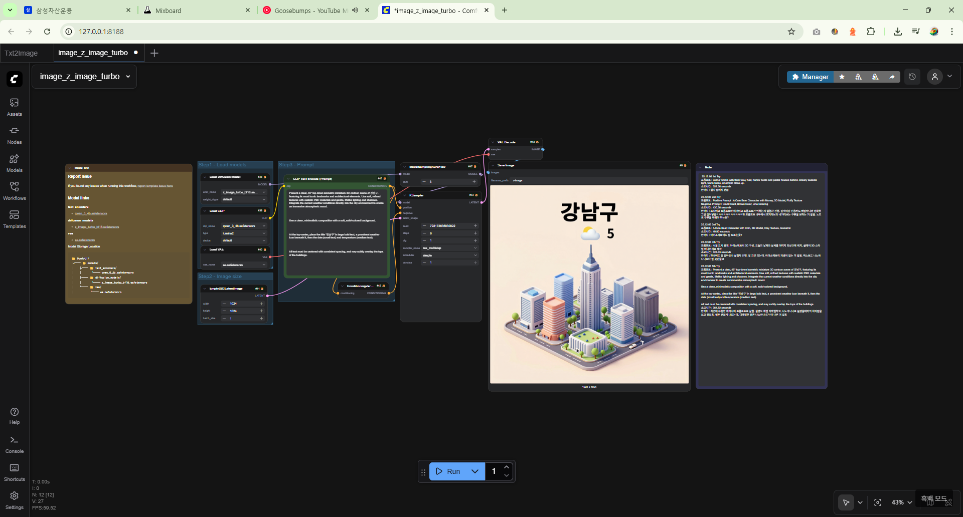Open the Nodes library panel
Screen dimensions: 963x517
pyautogui.click(x=14, y=135)
